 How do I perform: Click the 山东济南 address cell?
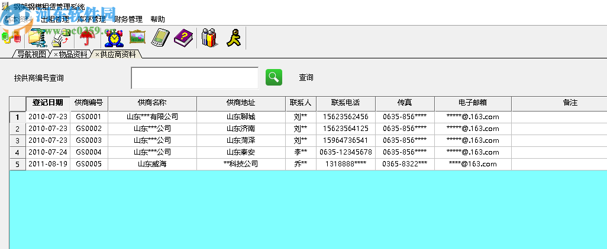[x=241, y=129]
